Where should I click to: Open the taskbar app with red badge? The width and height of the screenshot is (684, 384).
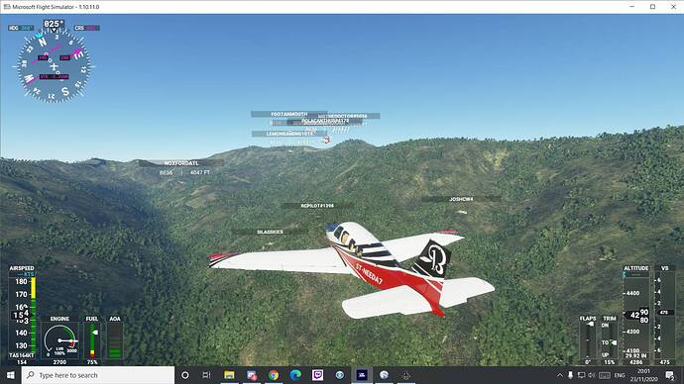pyautogui.click(x=251, y=375)
